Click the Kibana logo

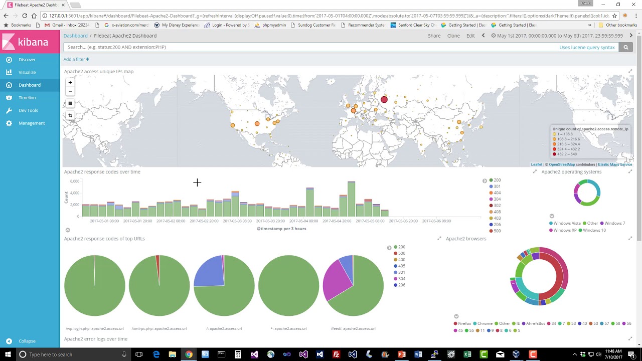point(30,42)
